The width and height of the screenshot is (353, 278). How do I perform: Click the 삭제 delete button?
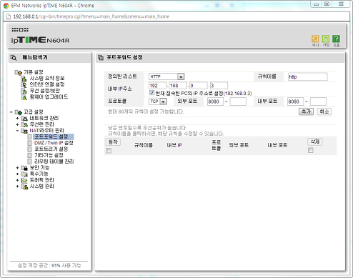(315, 142)
